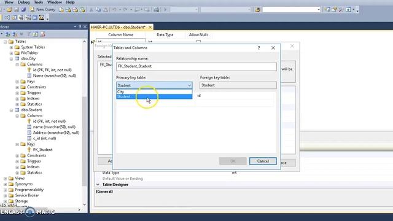Click the Save toolbar icon

point(17,10)
